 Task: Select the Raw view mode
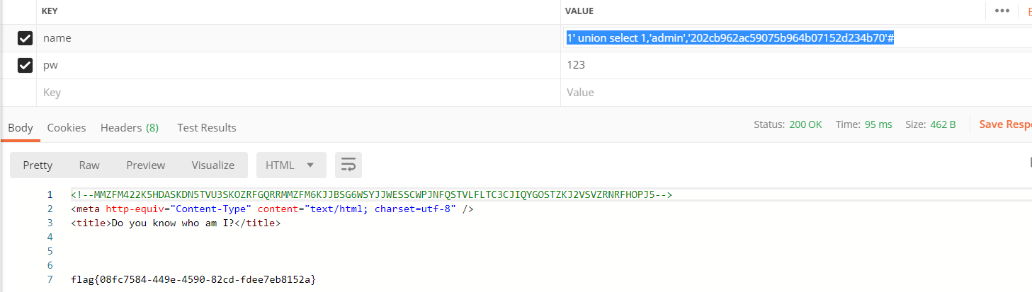89,165
